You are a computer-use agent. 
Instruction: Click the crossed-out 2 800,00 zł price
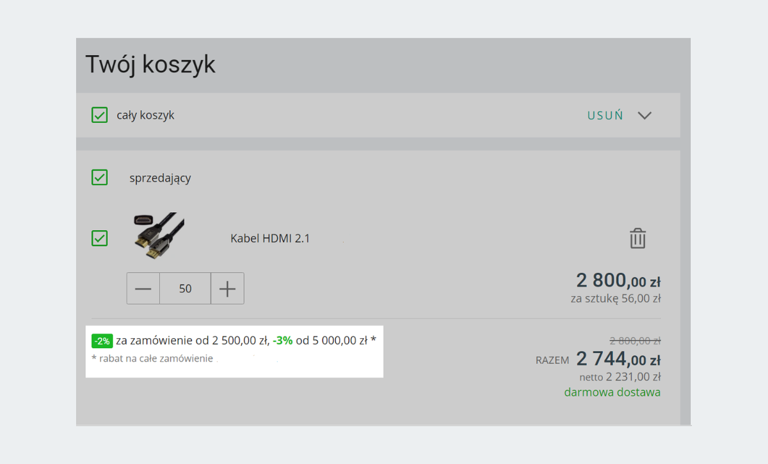point(635,341)
